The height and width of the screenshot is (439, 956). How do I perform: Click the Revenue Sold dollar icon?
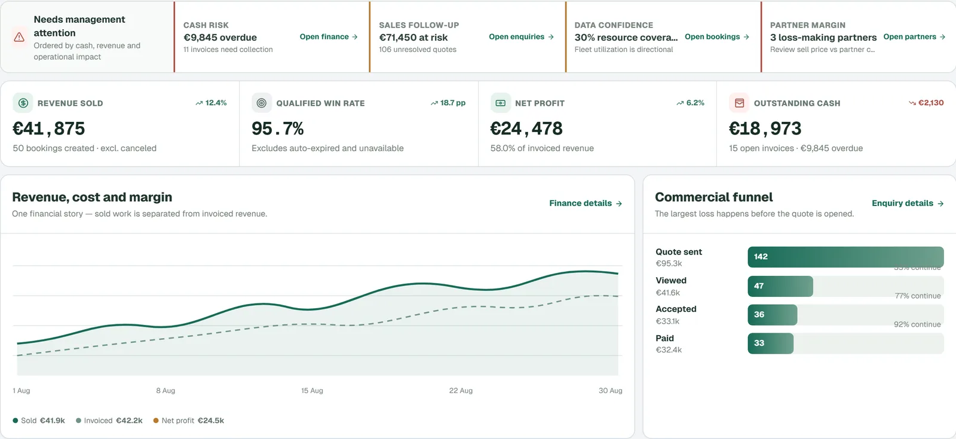pos(23,103)
